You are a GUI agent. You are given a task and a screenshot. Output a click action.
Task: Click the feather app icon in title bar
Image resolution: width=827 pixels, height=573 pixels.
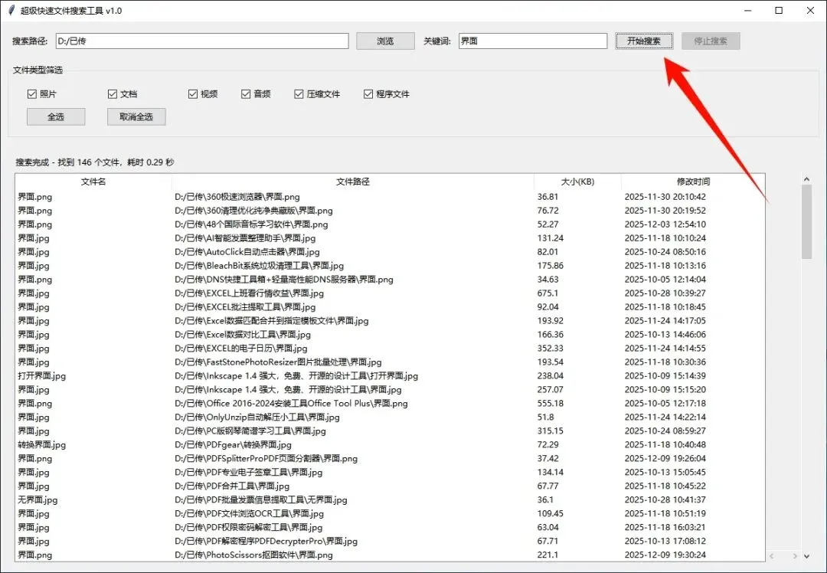(x=11, y=11)
